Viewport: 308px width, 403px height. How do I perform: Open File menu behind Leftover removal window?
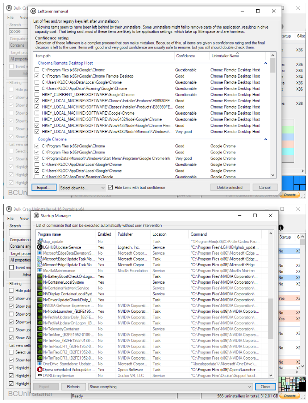pos(11,18)
